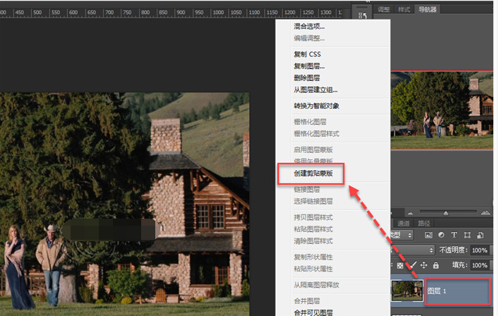Open the History panel icon
499x316 pixels.
363,16
